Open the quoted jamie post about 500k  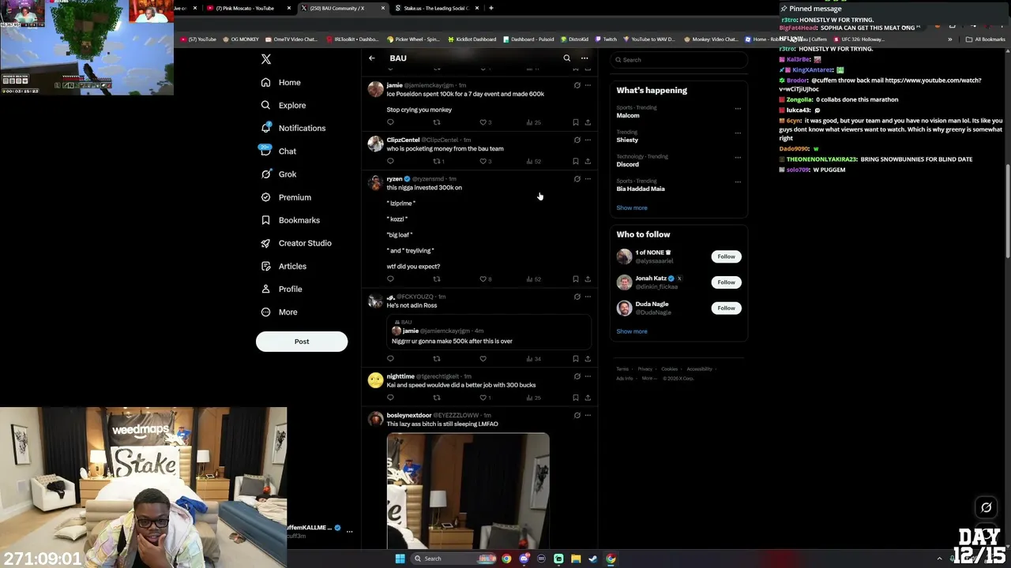[x=489, y=333]
